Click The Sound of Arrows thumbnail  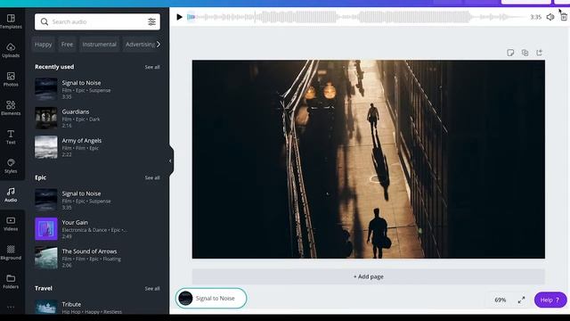tap(46, 258)
